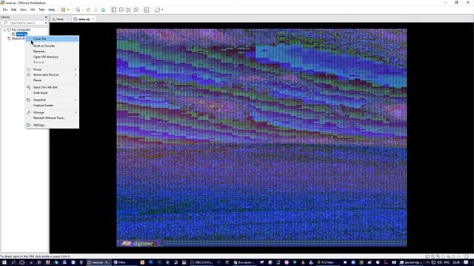474x266 pixels.
Task: Click the console view toolbar icon
Action: 147,10
